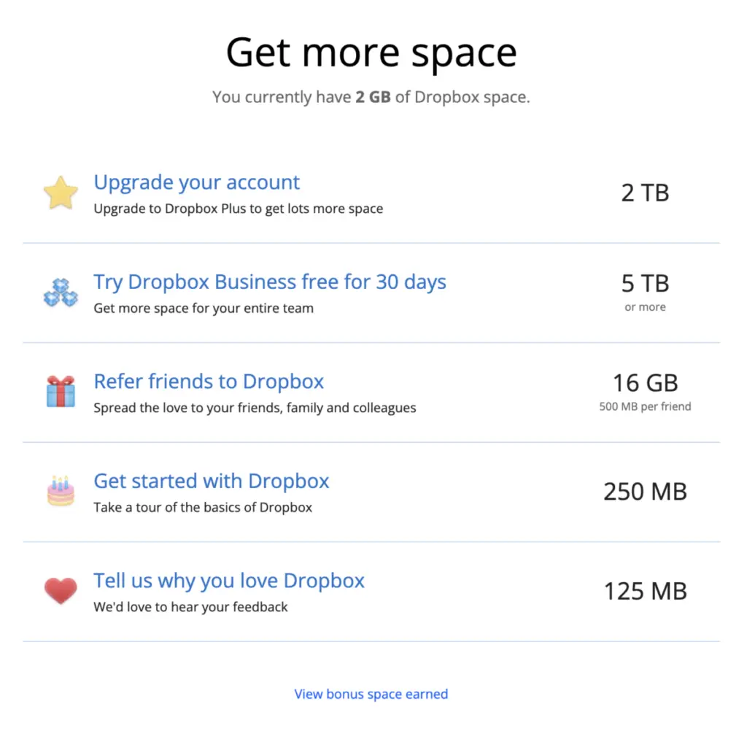
Task: Open Get started with Dropbox link
Action: tap(212, 481)
